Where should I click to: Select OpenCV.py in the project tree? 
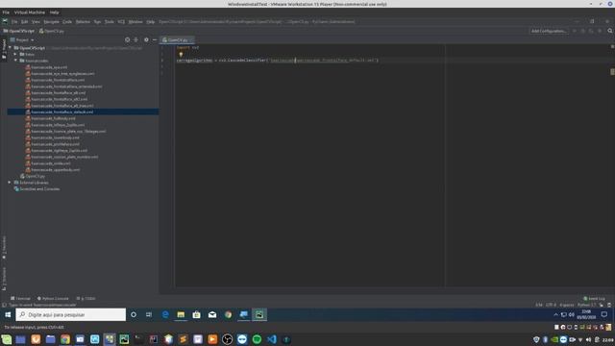pyautogui.click(x=35, y=176)
